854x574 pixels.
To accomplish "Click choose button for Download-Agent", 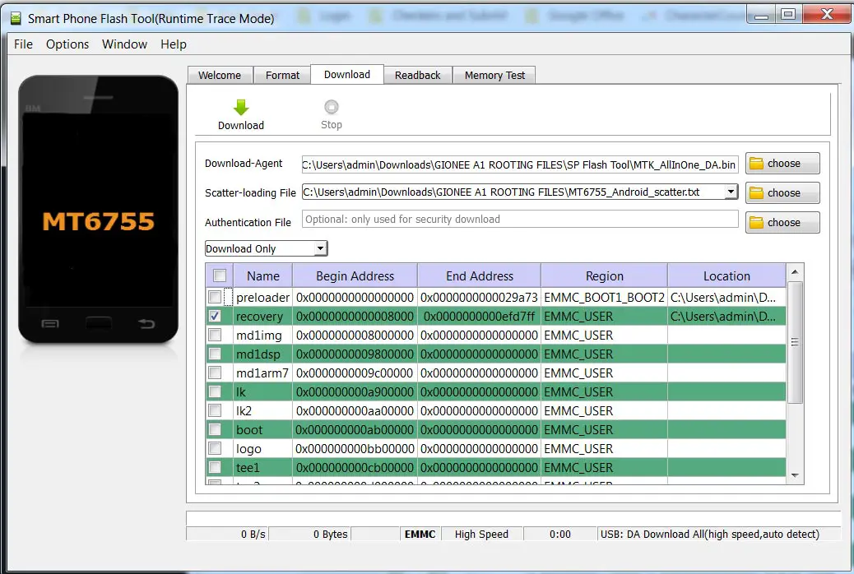I will point(782,164).
